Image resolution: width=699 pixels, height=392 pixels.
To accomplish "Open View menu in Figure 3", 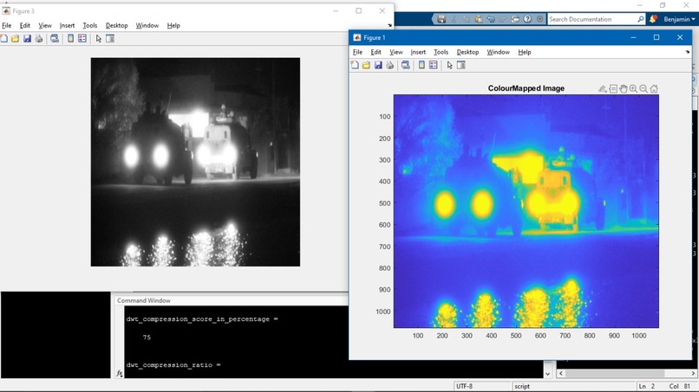I will [x=45, y=26].
